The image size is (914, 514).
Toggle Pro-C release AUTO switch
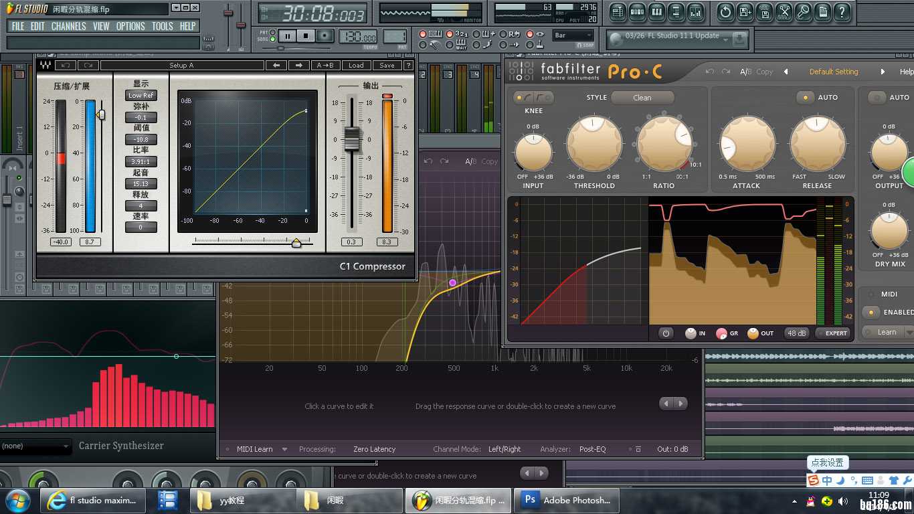point(805,97)
